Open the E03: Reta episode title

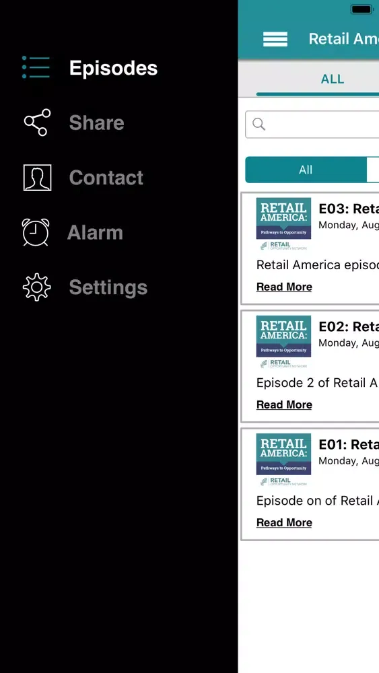click(x=349, y=209)
